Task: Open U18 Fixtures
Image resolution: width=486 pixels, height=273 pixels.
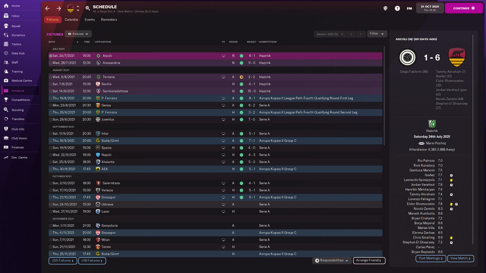Action: pos(92,261)
